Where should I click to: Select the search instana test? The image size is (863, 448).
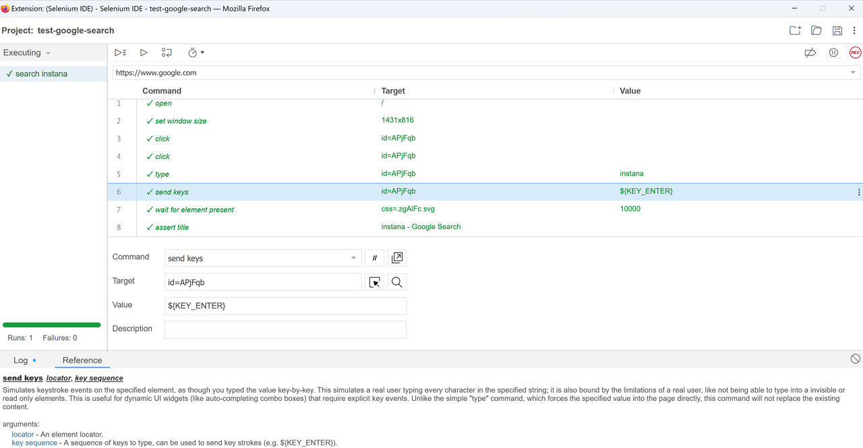pyautogui.click(x=53, y=73)
